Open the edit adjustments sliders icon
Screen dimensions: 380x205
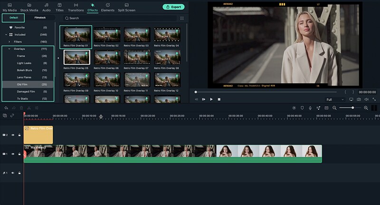click(x=37, y=108)
